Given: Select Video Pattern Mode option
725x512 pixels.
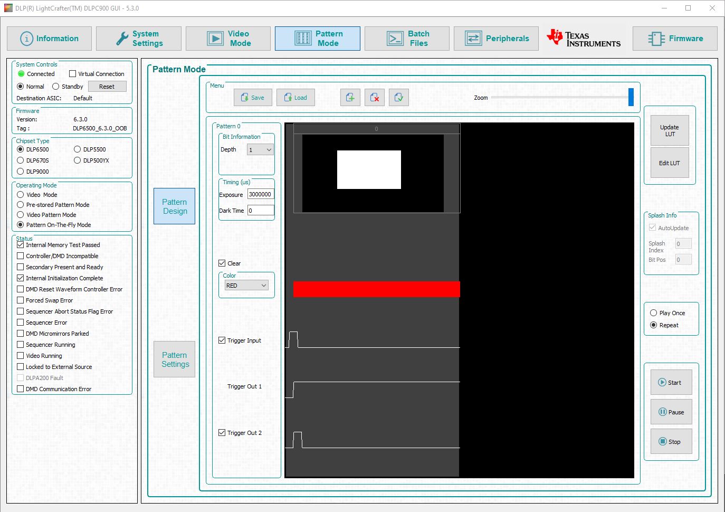Looking at the screenshot, I should (x=21, y=215).
